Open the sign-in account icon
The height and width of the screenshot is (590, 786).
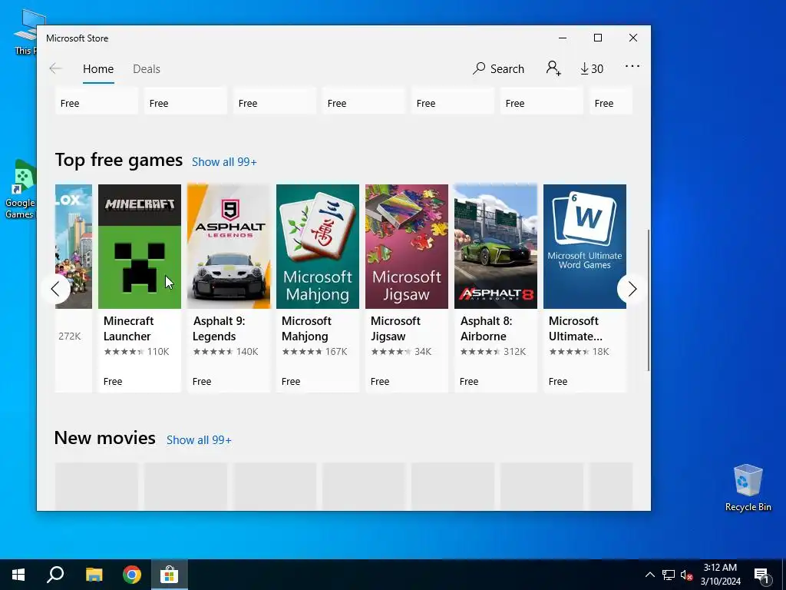(x=553, y=68)
